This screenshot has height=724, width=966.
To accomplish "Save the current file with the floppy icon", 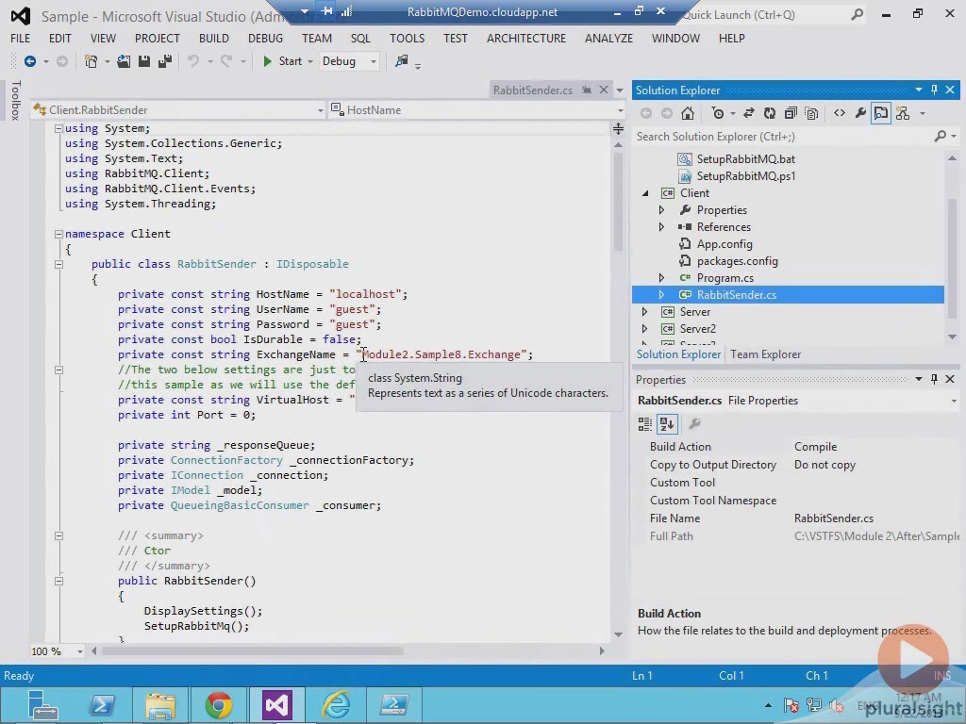I will pyautogui.click(x=144, y=61).
